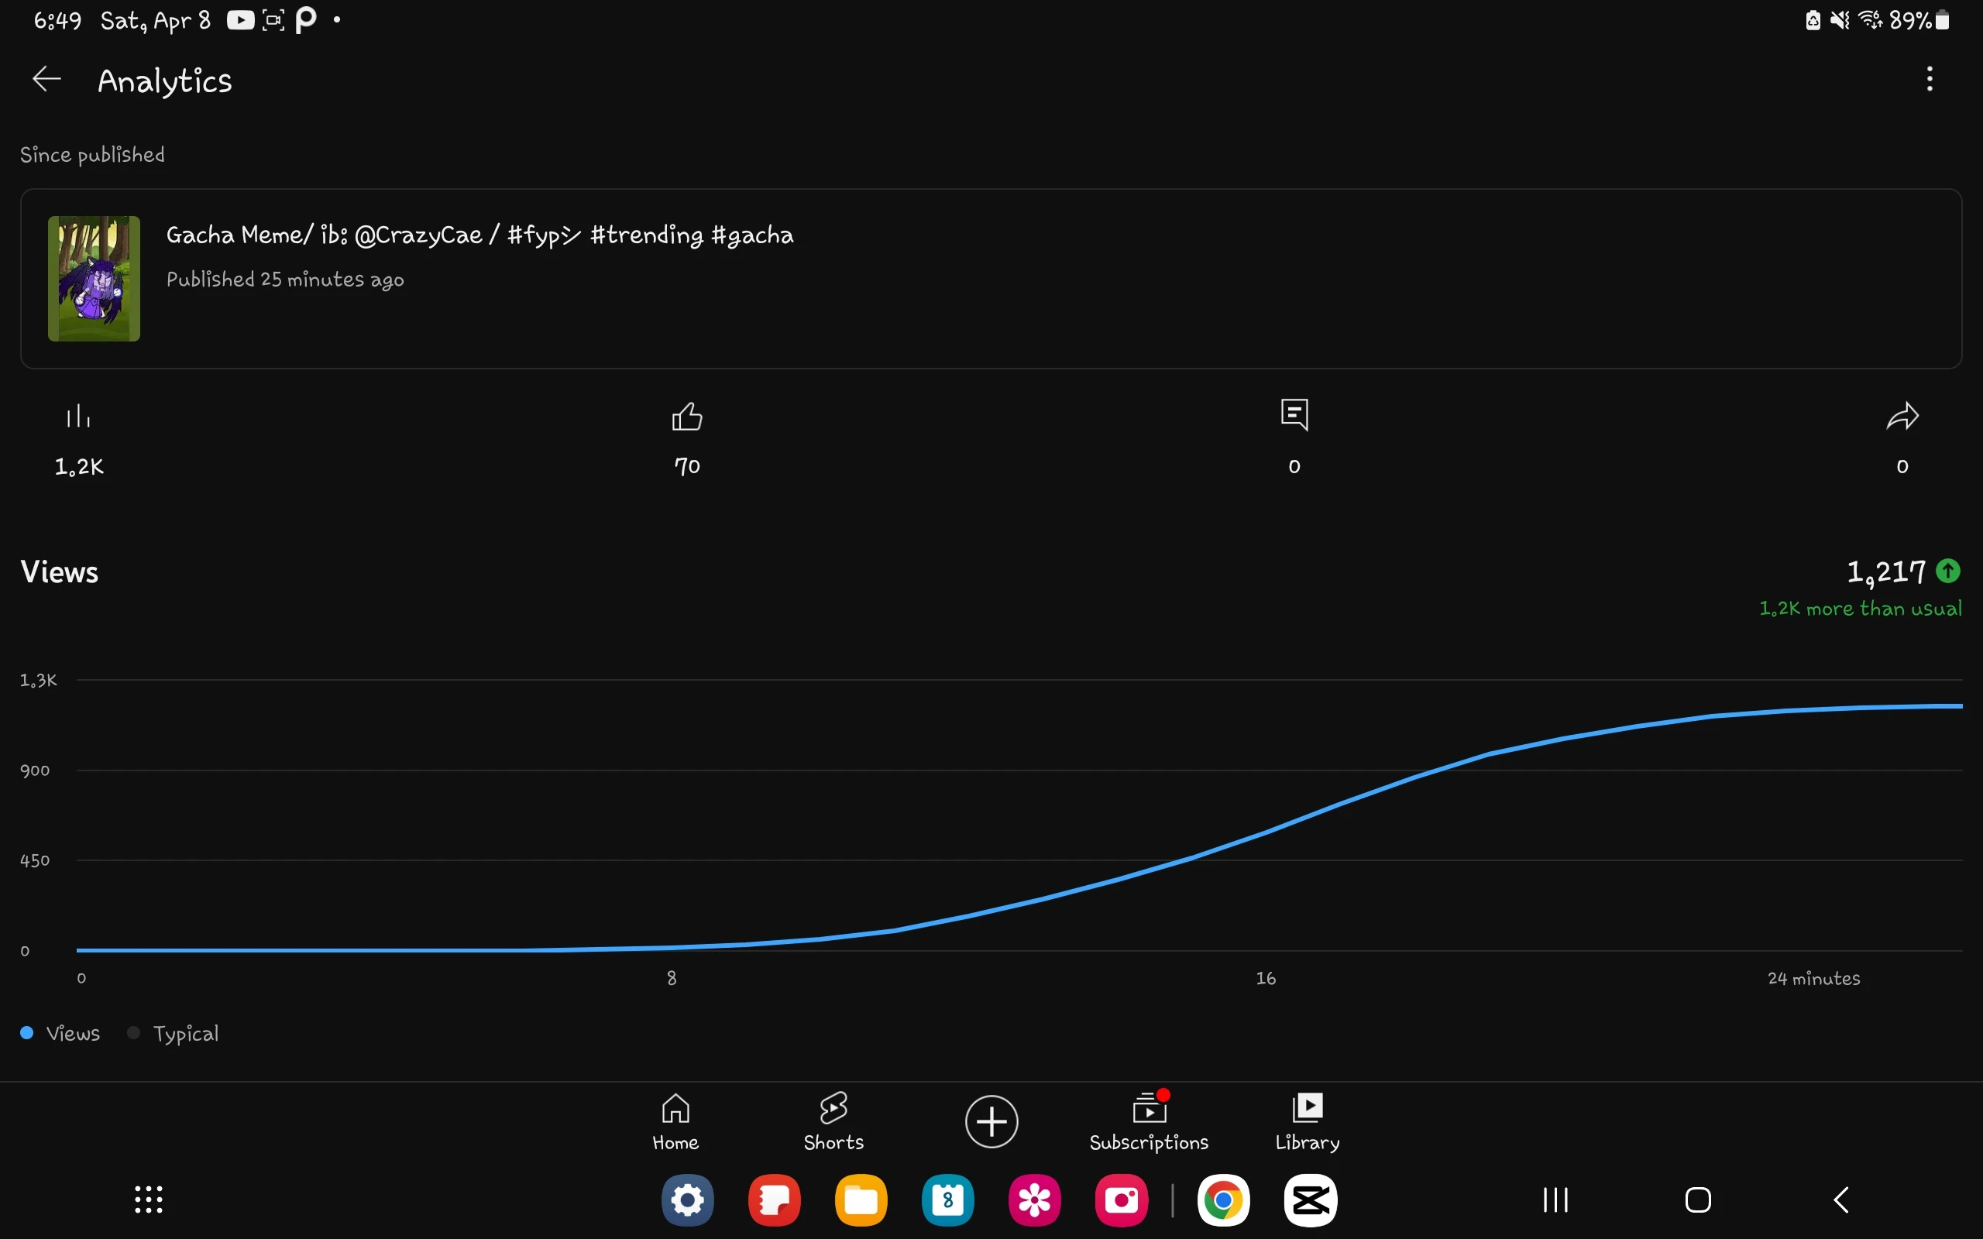Viewport: 1983px width, 1239px height.
Task: Open the Subscriptions tab
Action: pos(1148,1121)
